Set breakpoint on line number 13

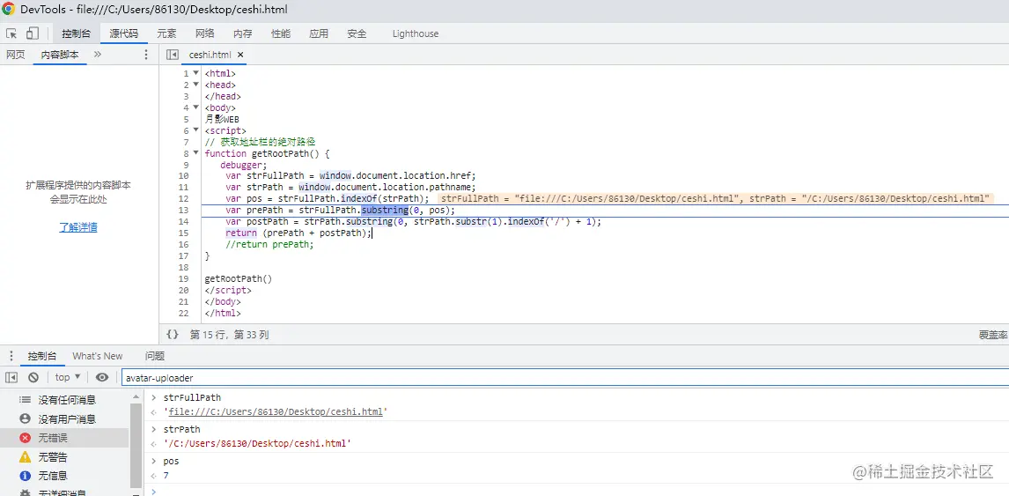tap(184, 210)
